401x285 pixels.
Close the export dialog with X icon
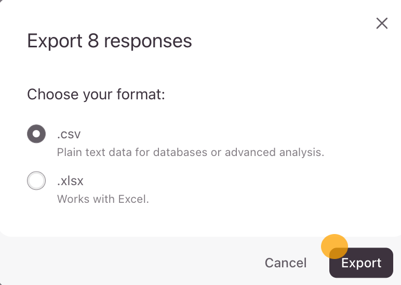pyautogui.click(x=382, y=23)
